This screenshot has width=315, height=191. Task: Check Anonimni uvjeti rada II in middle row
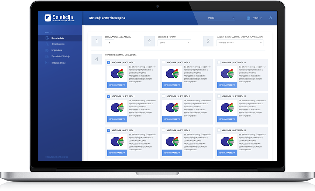163,96
